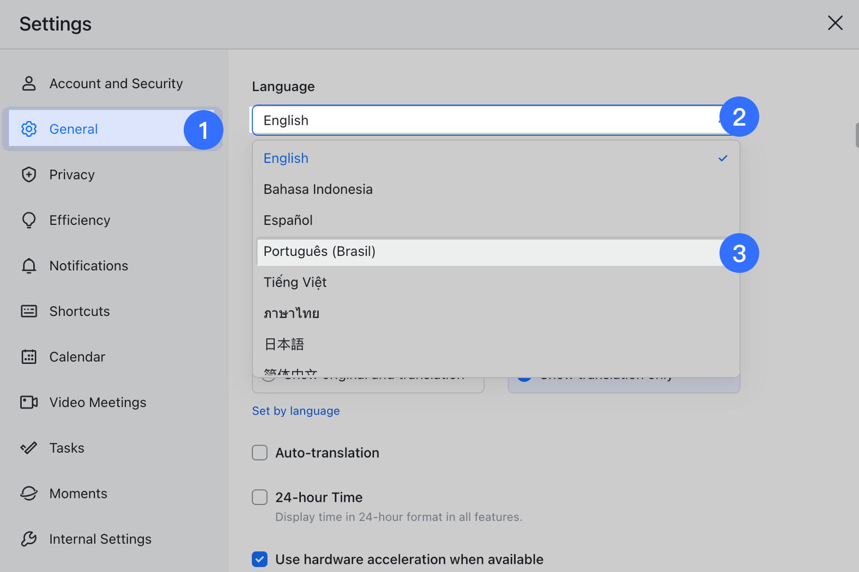Open the General settings tab

(112, 129)
